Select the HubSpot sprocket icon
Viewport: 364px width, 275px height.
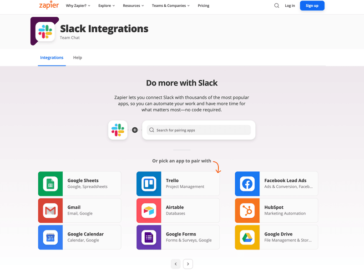(x=247, y=210)
